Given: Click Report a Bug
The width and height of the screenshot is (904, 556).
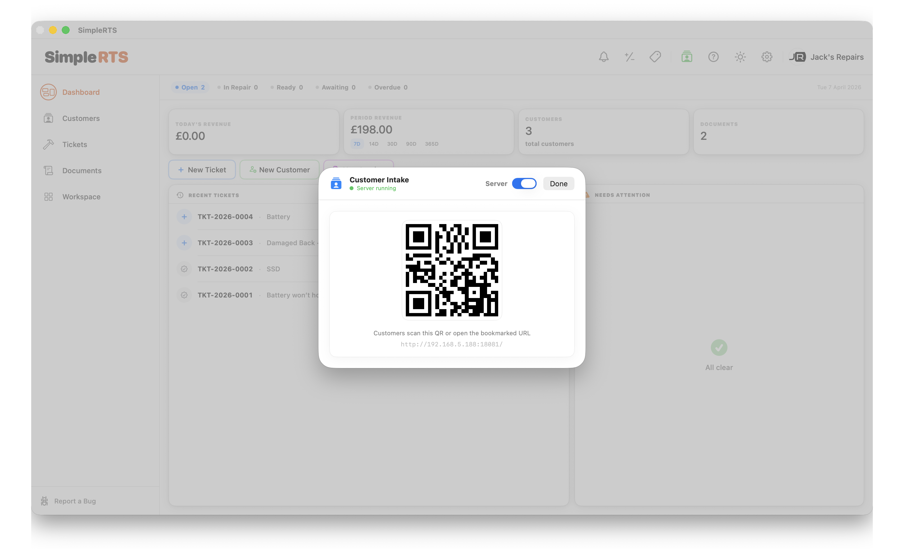Looking at the screenshot, I should (75, 501).
